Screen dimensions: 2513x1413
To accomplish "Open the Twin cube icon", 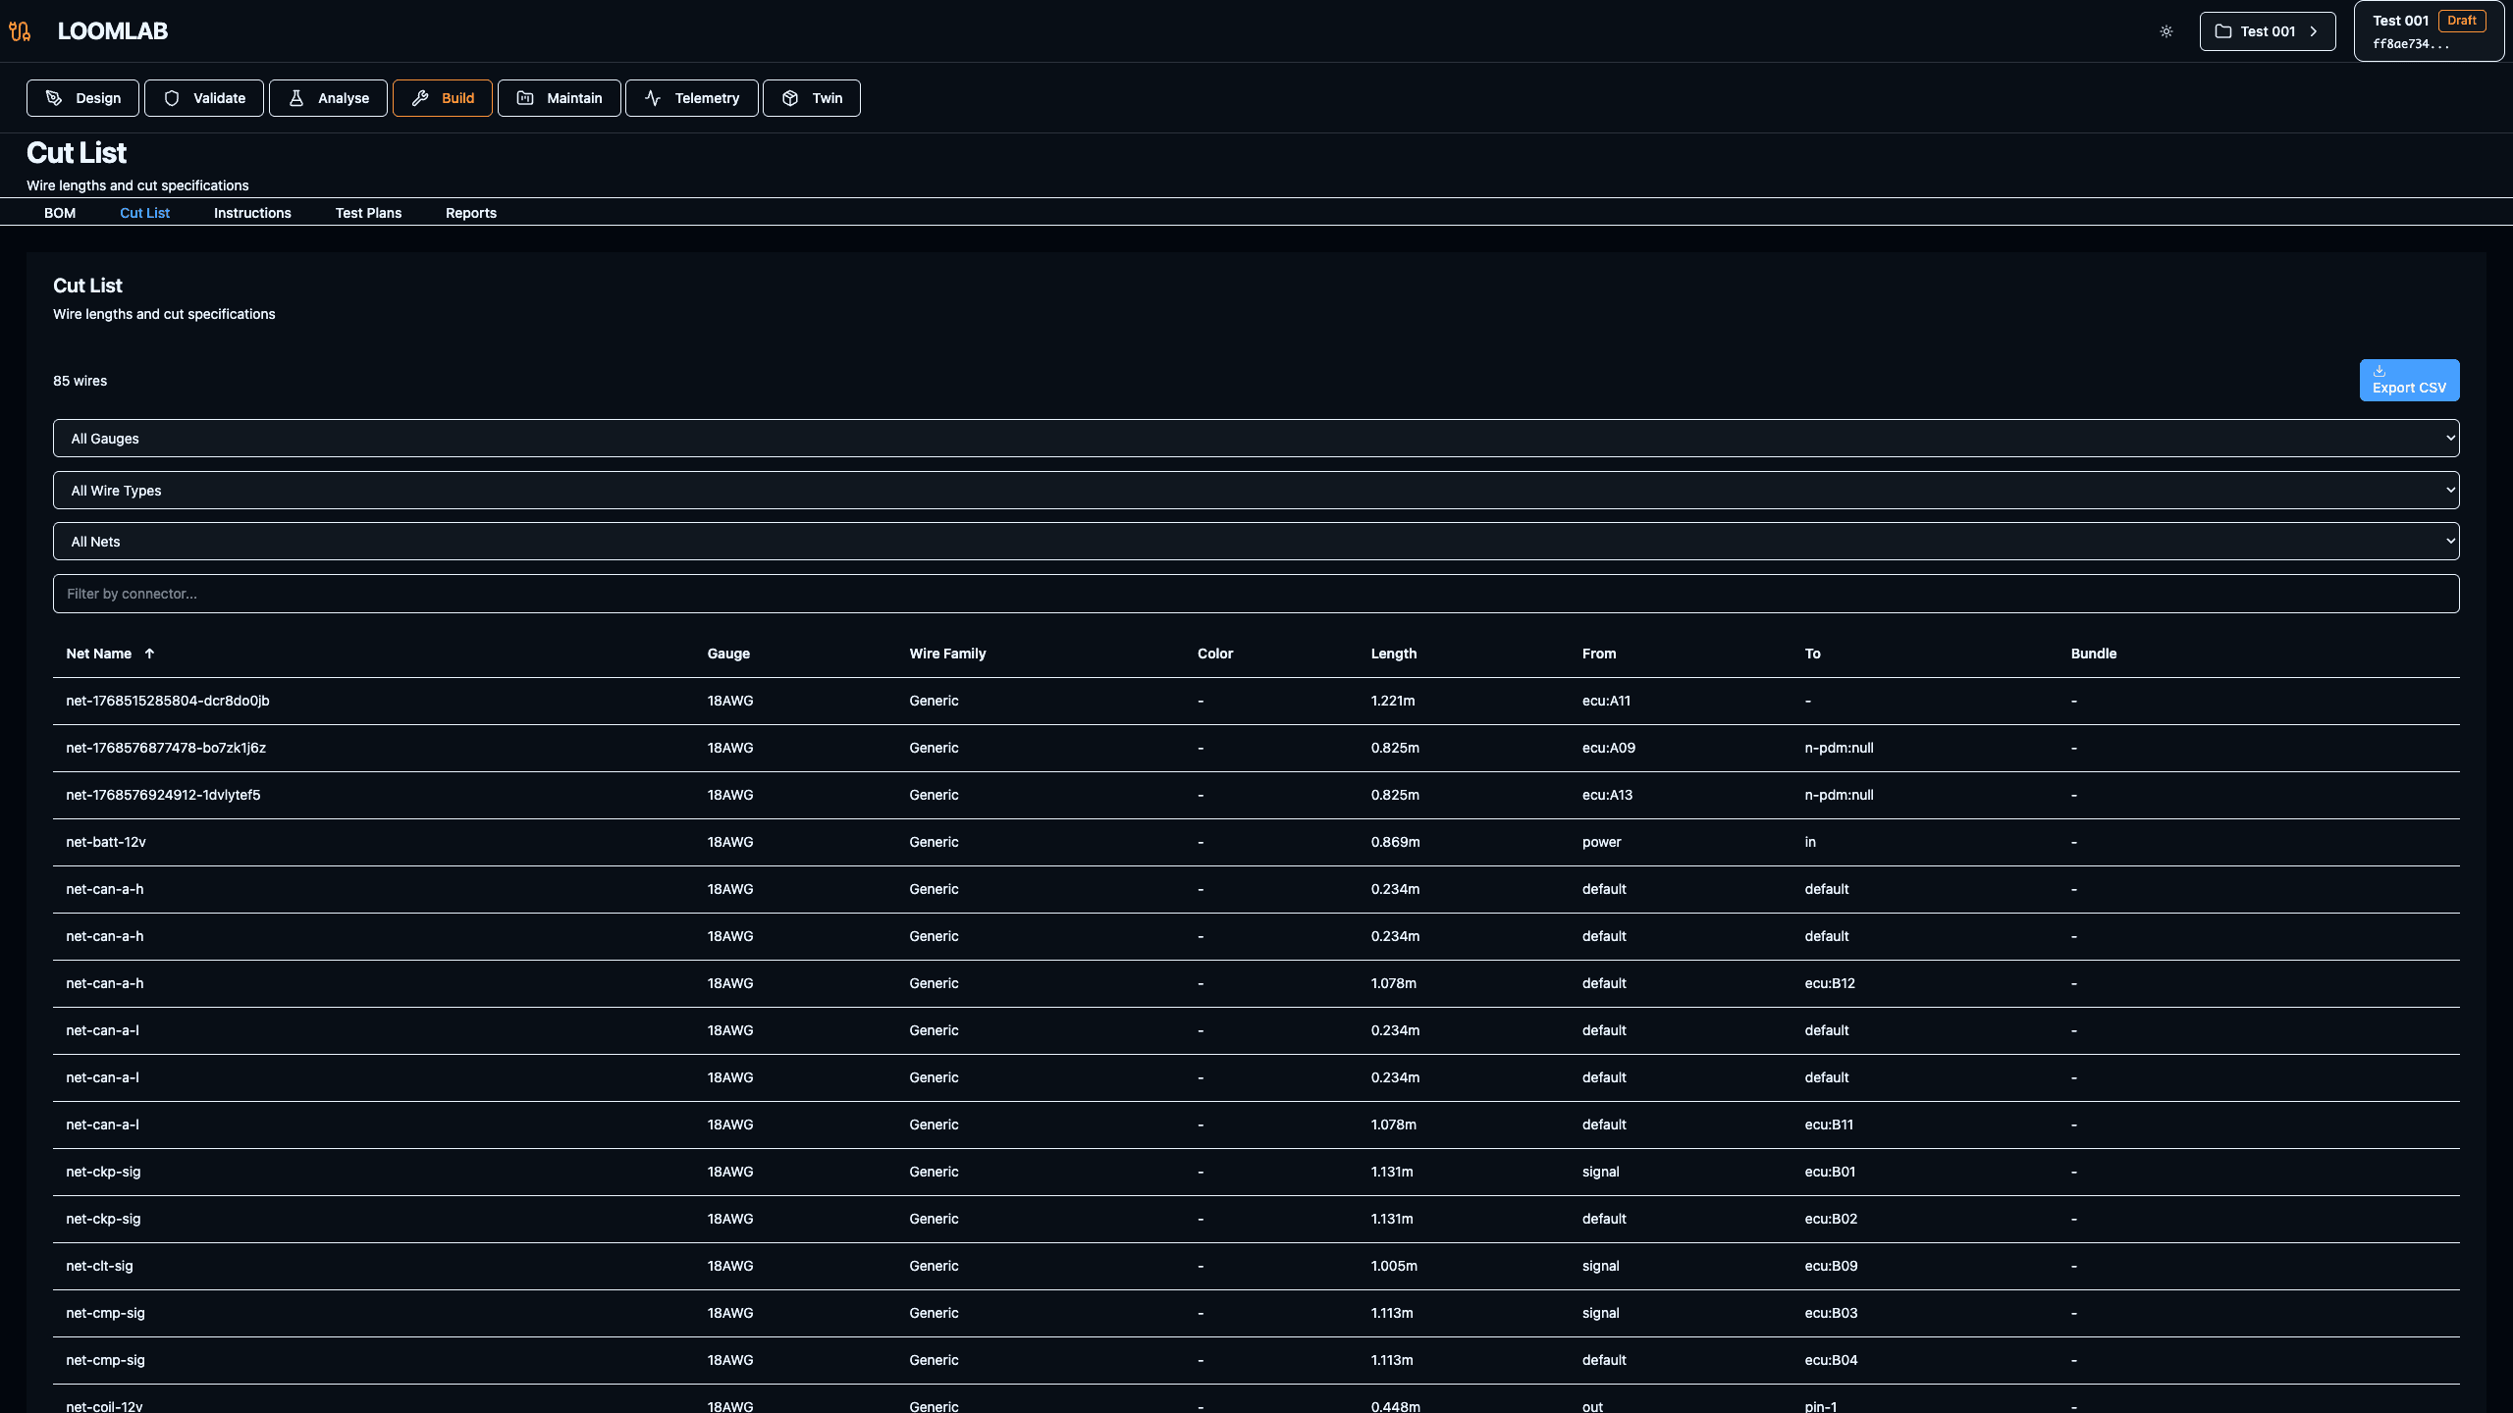I will click(790, 98).
